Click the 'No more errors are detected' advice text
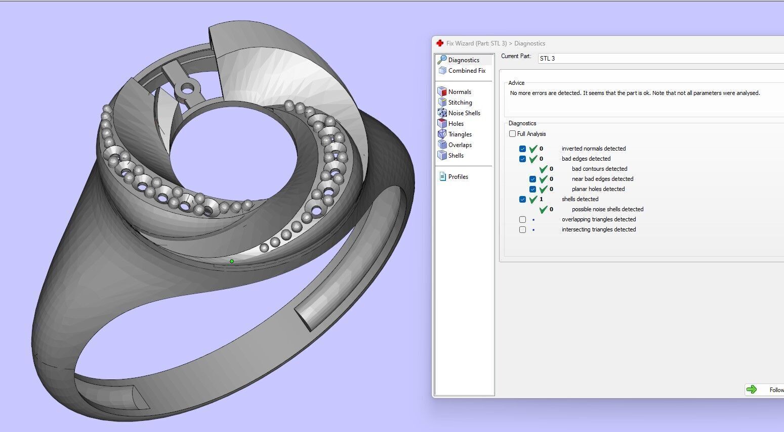The width and height of the screenshot is (784, 432). point(635,93)
